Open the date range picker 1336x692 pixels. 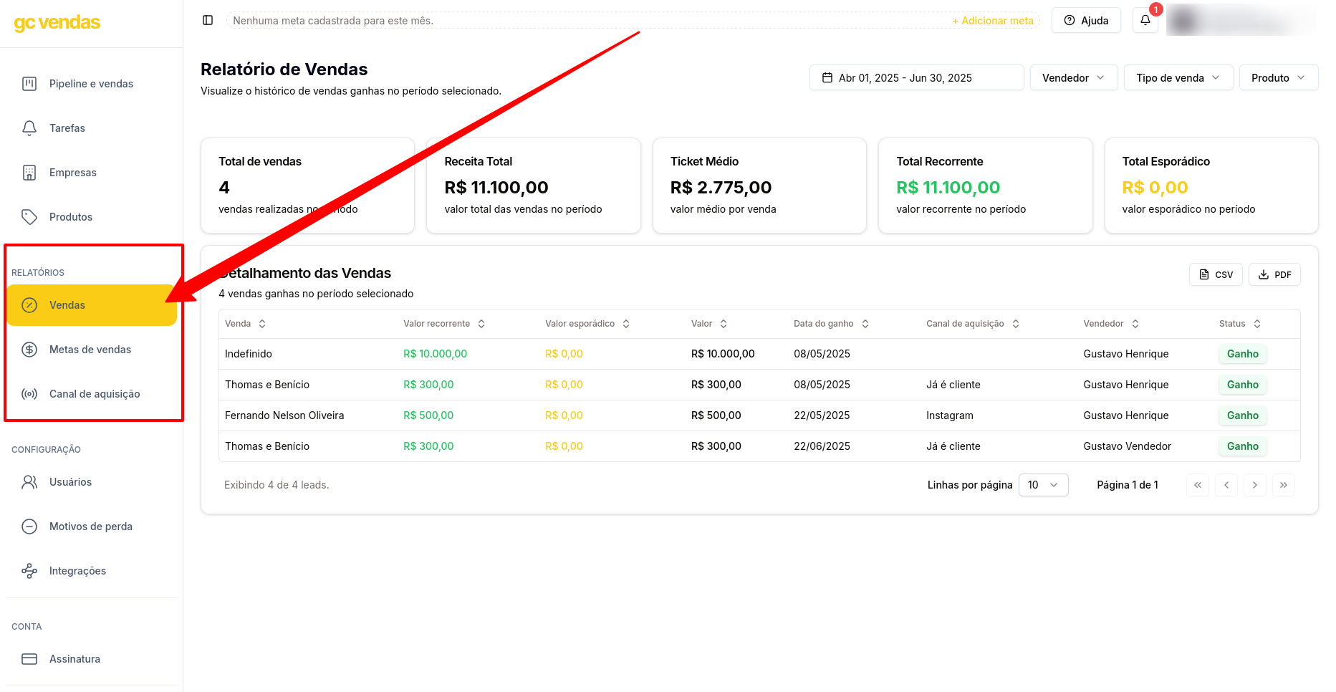[x=917, y=77]
